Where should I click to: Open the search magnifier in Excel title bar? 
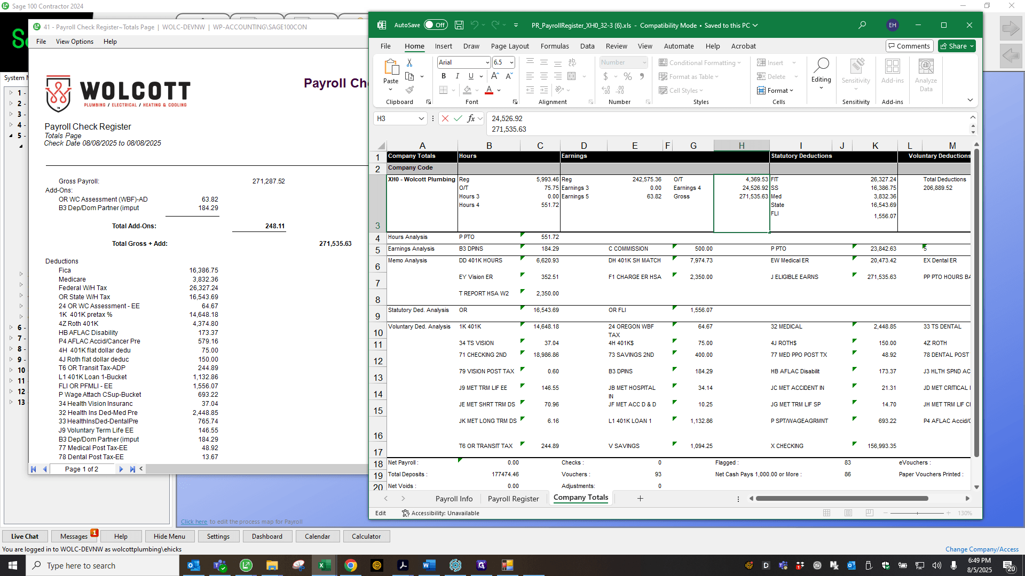[x=862, y=25]
